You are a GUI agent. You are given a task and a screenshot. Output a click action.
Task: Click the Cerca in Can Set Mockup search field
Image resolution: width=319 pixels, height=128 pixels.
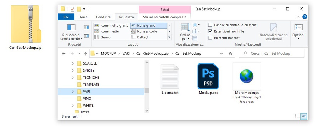(272, 54)
